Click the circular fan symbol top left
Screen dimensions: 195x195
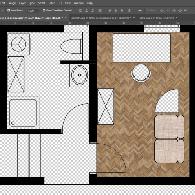[x=18, y=44]
